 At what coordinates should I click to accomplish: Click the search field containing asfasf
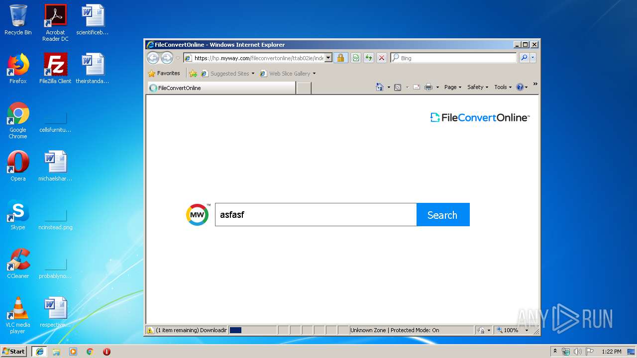click(316, 215)
